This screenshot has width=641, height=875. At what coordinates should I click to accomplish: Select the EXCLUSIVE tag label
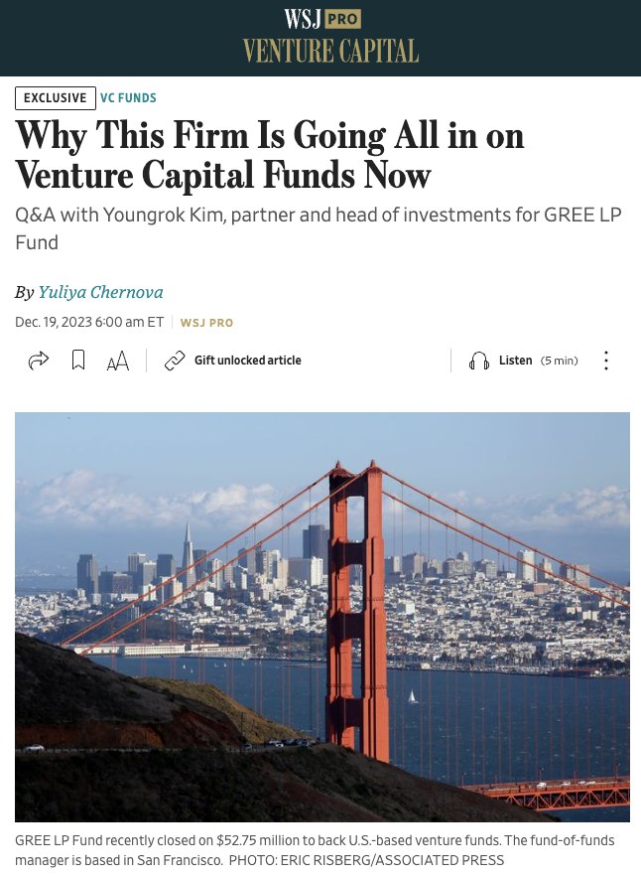pyautogui.click(x=56, y=97)
